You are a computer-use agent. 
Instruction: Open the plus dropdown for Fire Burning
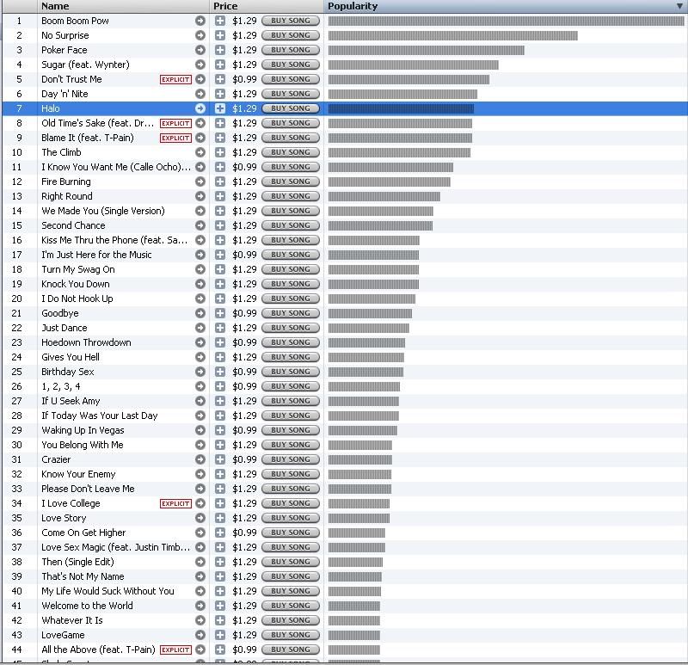tap(220, 182)
